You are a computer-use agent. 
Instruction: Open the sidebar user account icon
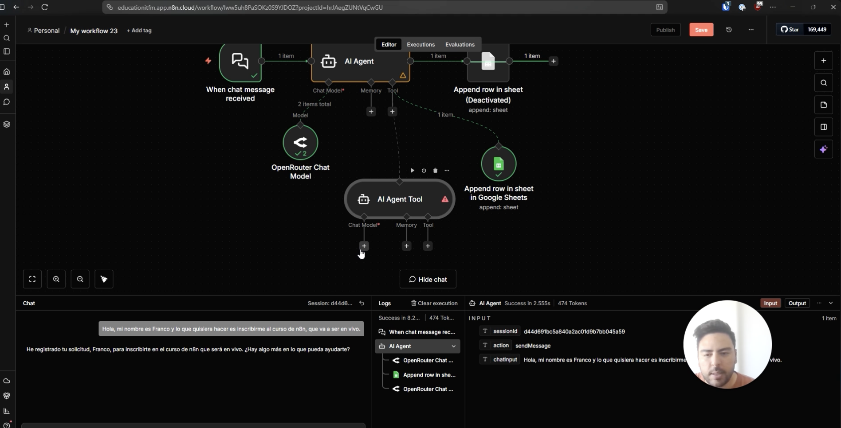(7, 87)
